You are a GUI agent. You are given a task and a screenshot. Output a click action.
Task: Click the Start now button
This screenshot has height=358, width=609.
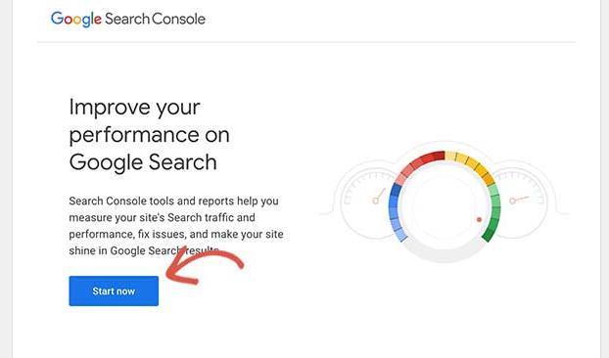coord(114,291)
